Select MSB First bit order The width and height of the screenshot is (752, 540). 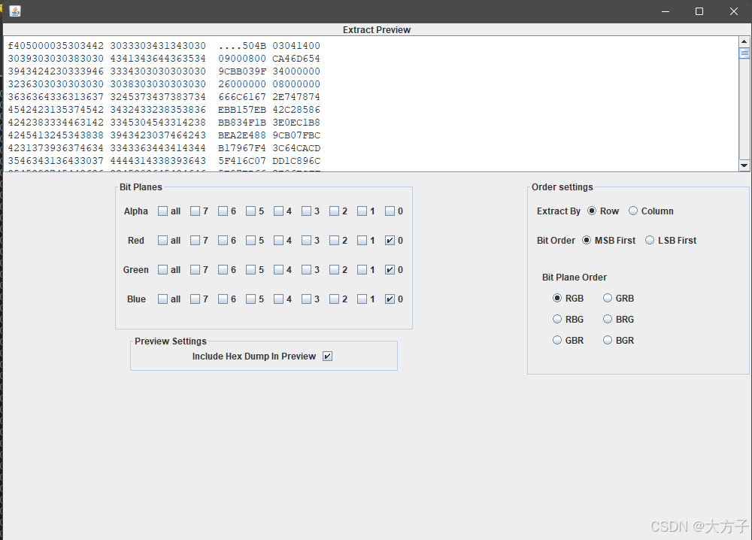(587, 240)
